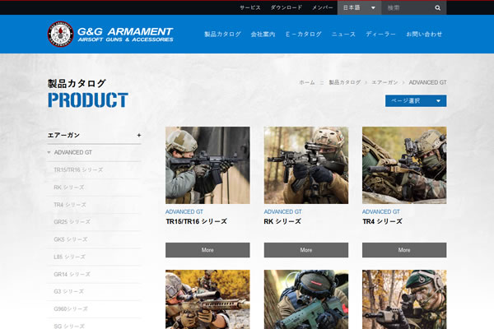This screenshot has width=494, height=329.
Task: Open second-row thumbnail of soldier in green beret
Action: point(404,299)
